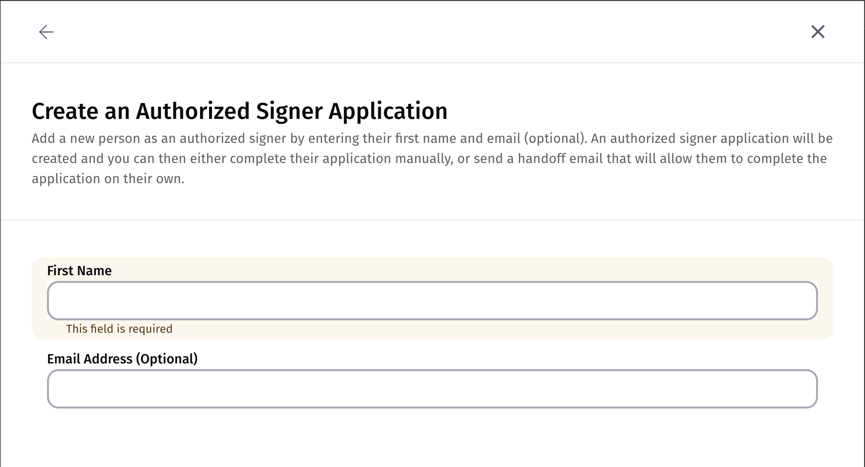The image size is (865, 467).
Task: Close the Authorized Signer Application dialog
Action: tap(818, 32)
